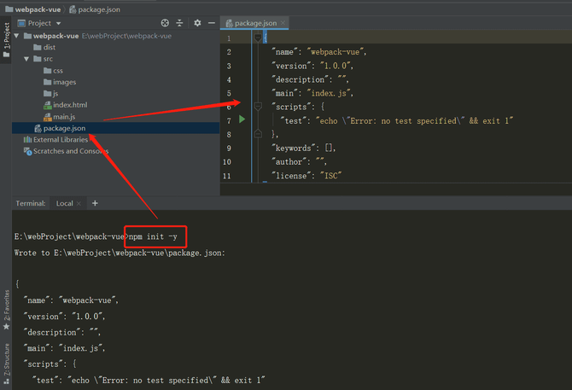The image size is (572, 390).
Task: Click the Terminal label
Action: tap(31, 203)
